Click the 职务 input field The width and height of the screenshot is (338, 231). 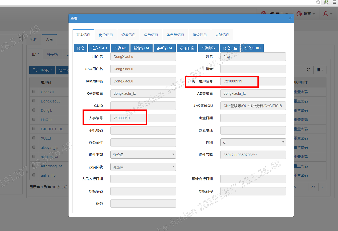[x=143, y=203]
